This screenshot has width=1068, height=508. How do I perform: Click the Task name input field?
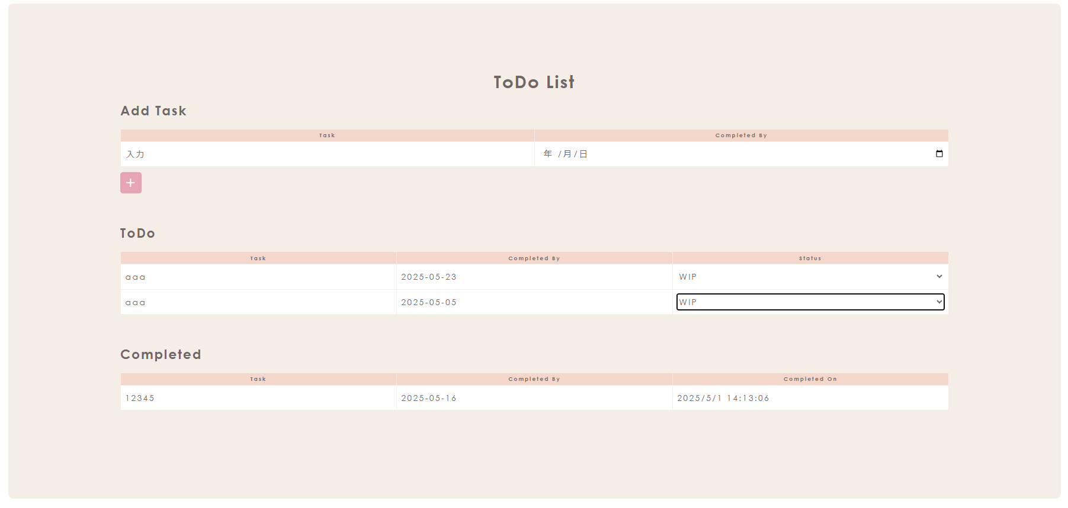click(328, 154)
